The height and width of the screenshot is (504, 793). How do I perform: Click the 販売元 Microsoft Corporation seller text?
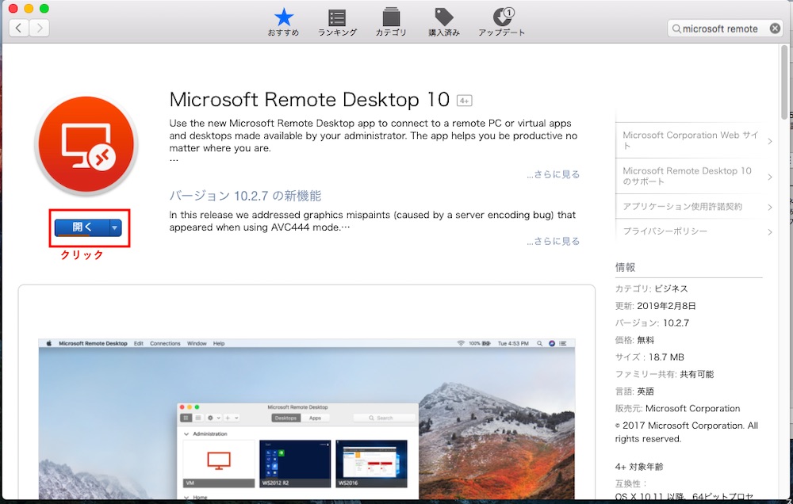[677, 408]
